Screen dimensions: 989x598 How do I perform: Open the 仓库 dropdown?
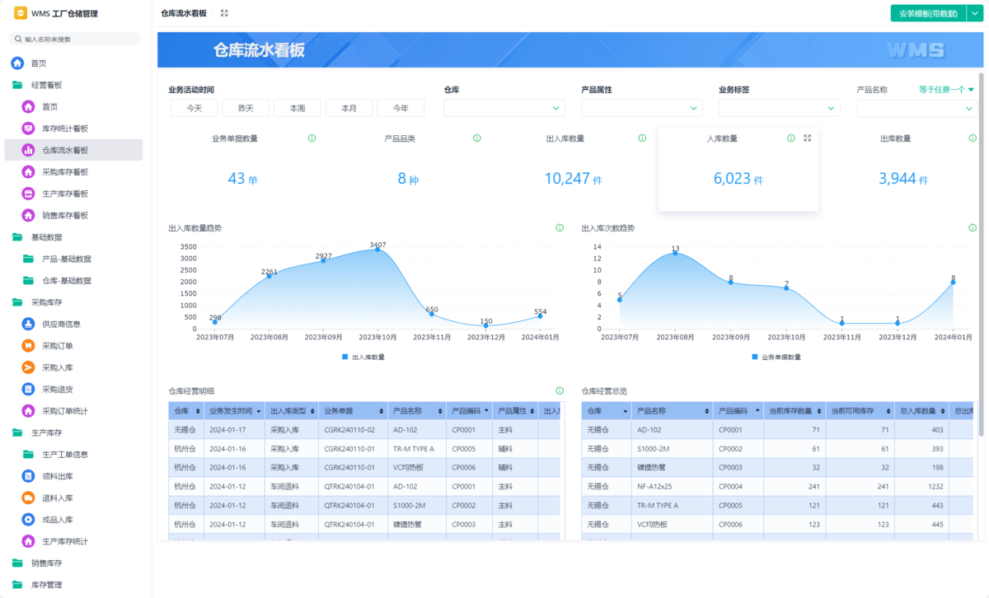click(504, 107)
